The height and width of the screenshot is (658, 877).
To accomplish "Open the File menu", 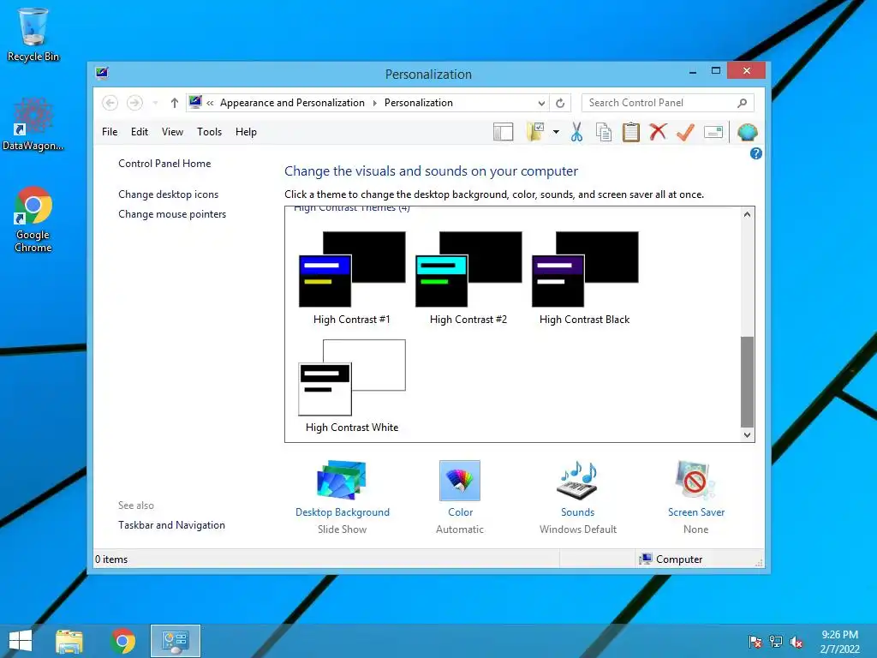I will pyautogui.click(x=110, y=132).
